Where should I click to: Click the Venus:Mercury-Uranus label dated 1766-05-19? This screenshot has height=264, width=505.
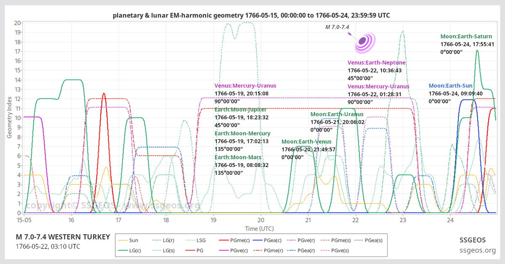coord(245,86)
